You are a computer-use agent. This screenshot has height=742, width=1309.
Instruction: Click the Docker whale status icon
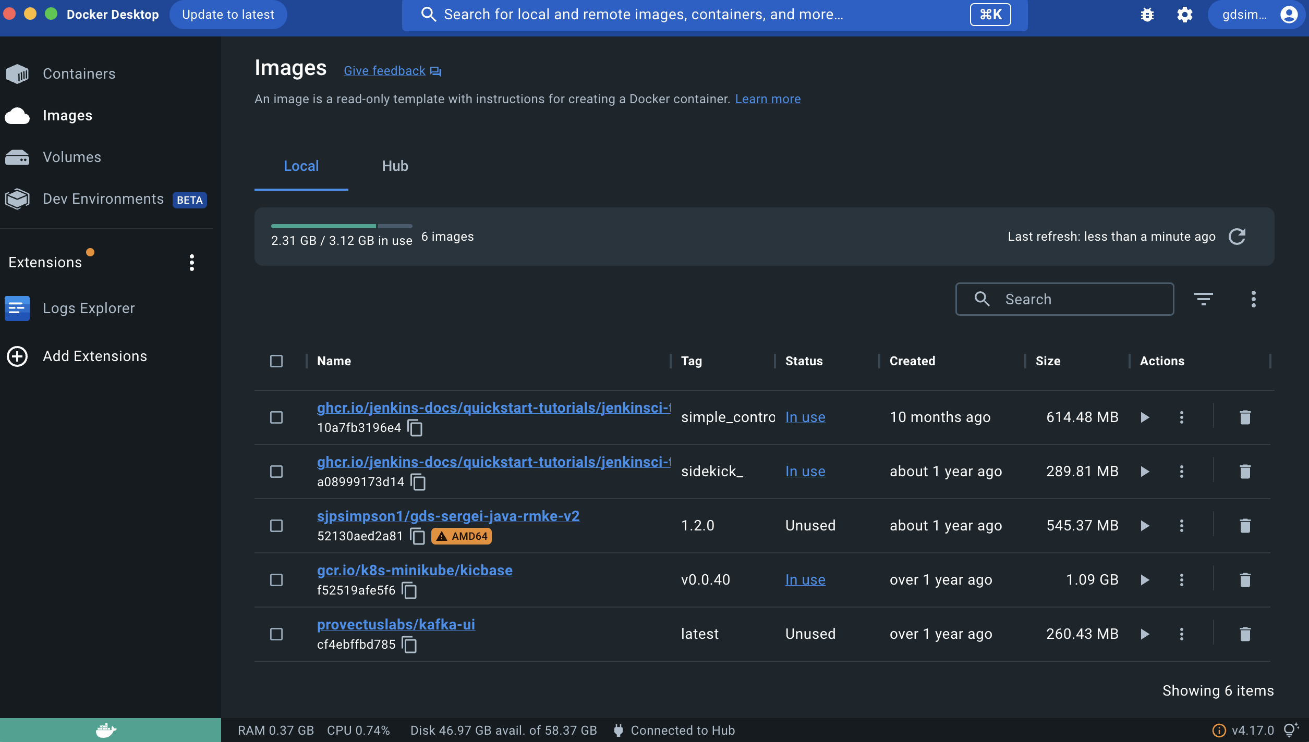[x=106, y=731]
